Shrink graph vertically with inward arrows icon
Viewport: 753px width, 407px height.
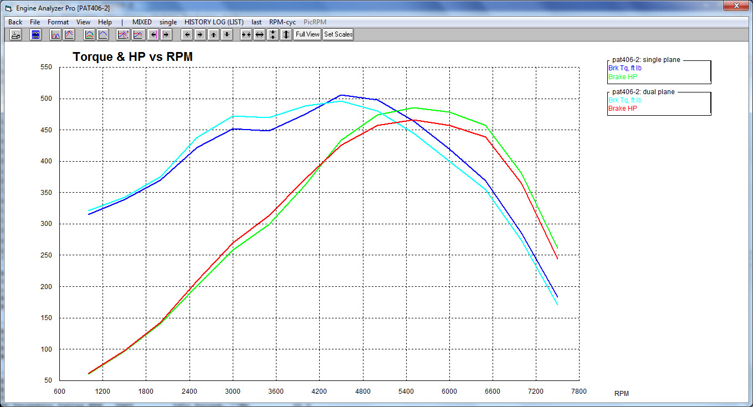coord(273,34)
